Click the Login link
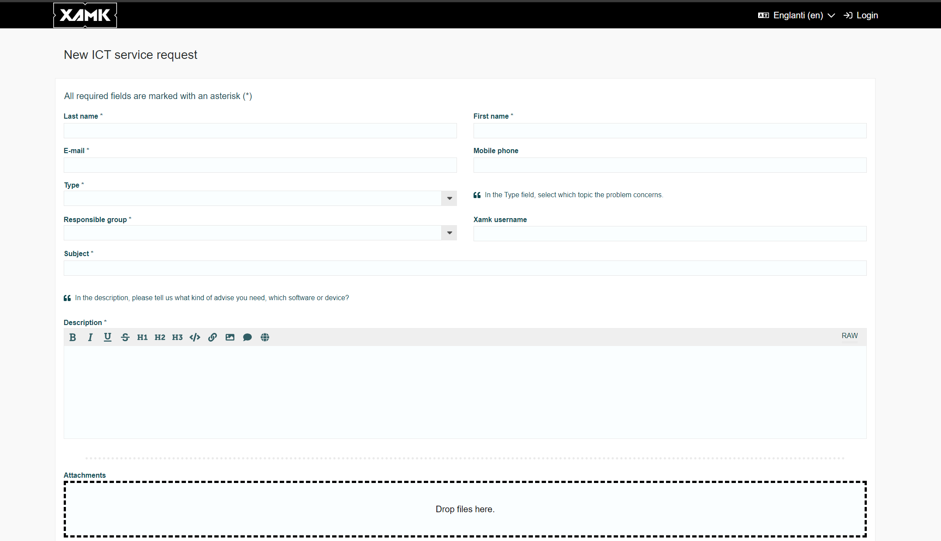This screenshot has width=941, height=541. [x=861, y=15]
